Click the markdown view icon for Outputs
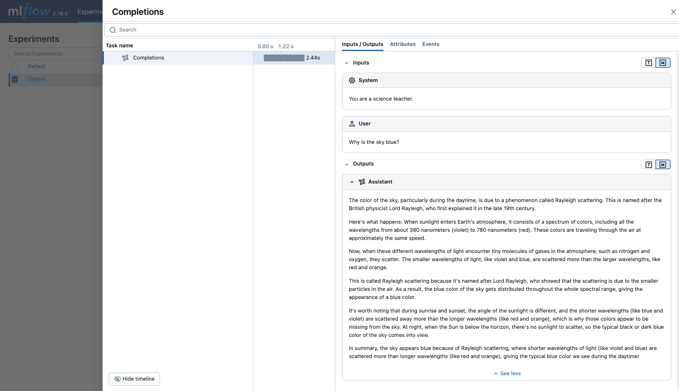Screen dimensions: 679x391 click(662, 164)
